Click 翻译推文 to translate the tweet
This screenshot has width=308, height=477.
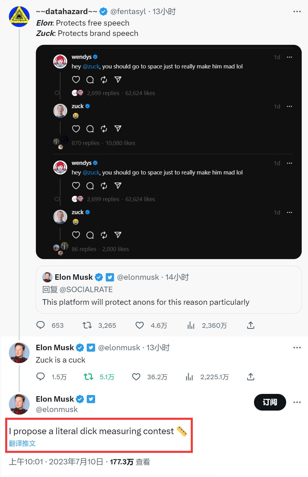pos(22,443)
